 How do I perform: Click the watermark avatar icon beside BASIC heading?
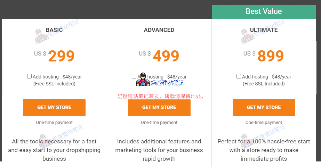coord(40,36)
